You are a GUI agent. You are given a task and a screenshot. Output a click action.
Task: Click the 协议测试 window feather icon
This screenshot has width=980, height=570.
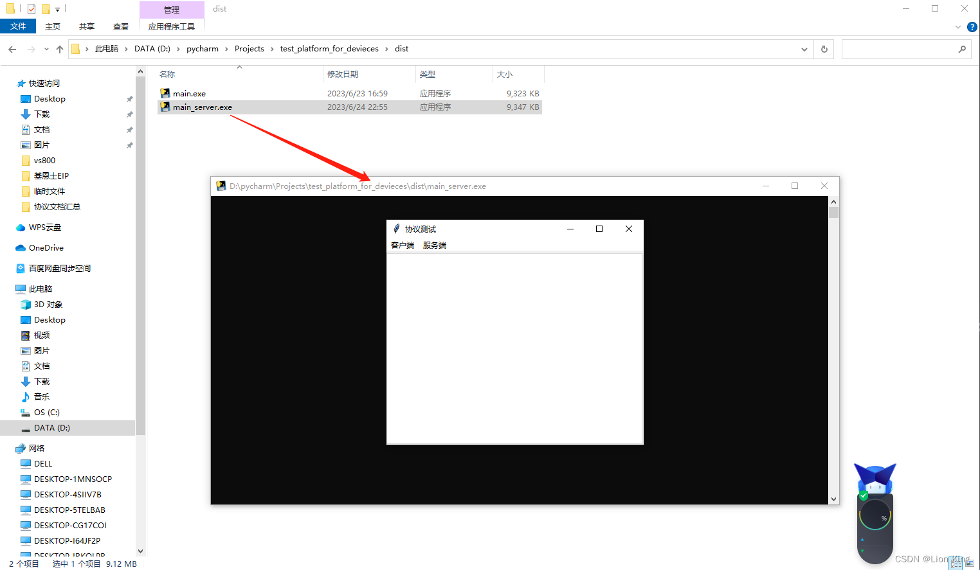(397, 229)
